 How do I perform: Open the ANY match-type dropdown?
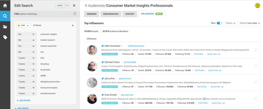pyautogui.click(x=23, y=26)
